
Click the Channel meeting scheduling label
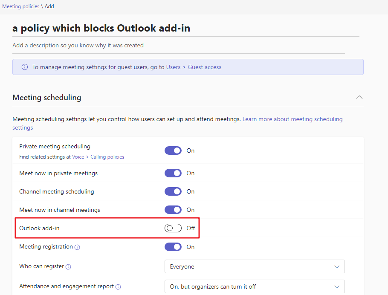(x=57, y=191)
